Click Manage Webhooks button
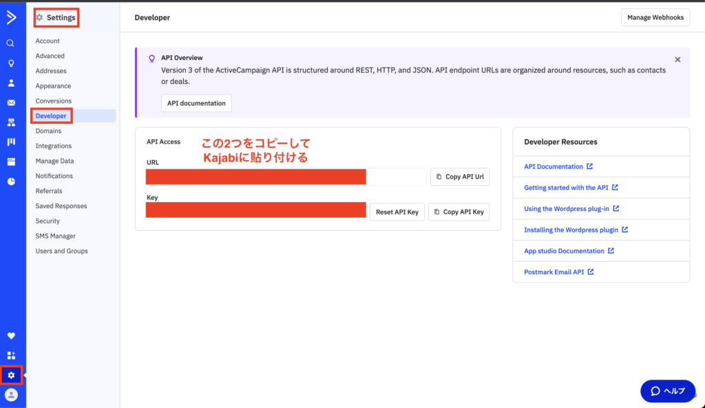 point(655,17)
